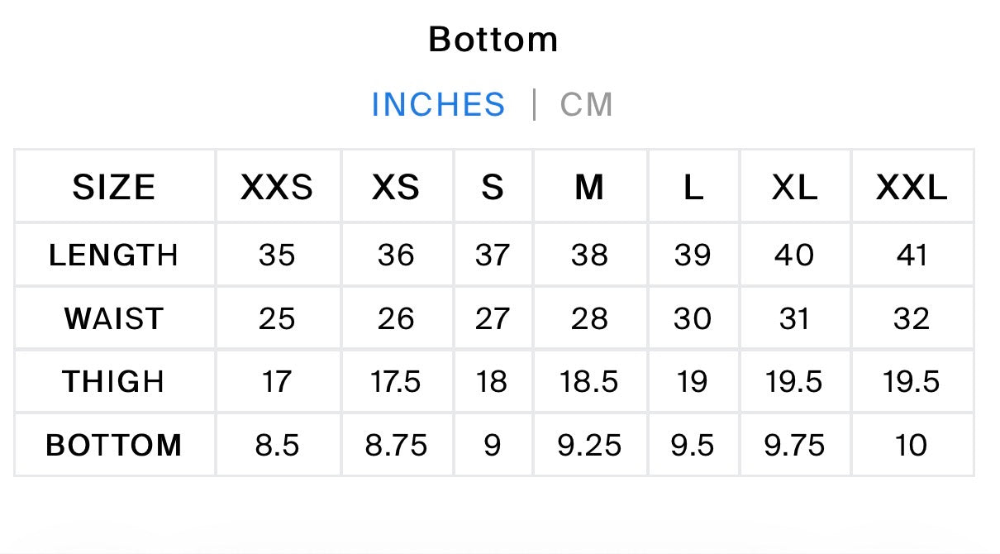
Task: Click the XL size column header
Action: tap(794, 189)
